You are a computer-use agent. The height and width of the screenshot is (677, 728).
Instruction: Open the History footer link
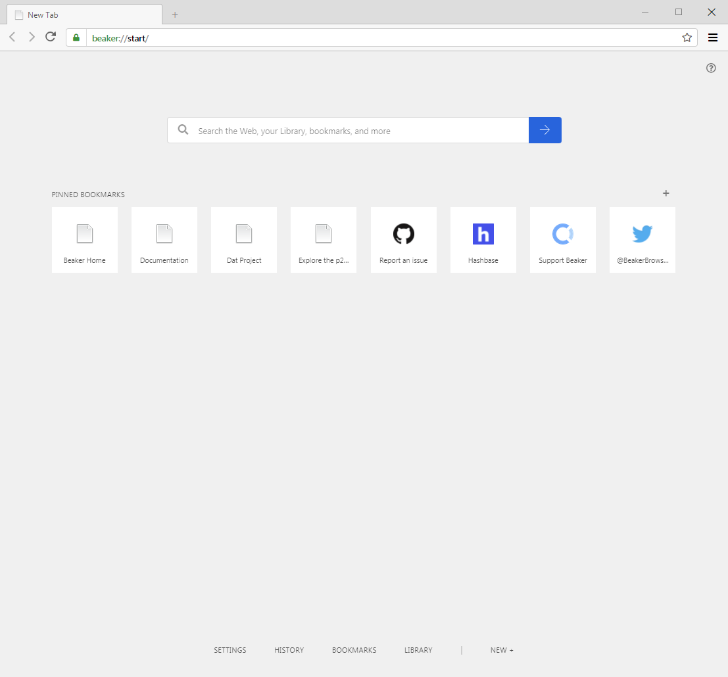click(289, 650)
